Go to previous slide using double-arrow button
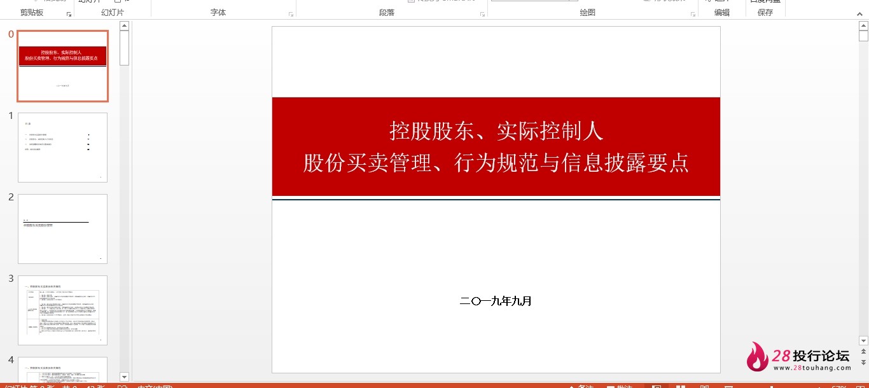 pyautogui.click(x=863, y=352)
